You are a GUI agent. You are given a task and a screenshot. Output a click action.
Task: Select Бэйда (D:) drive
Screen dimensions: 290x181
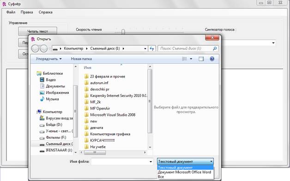coord(51,125)
